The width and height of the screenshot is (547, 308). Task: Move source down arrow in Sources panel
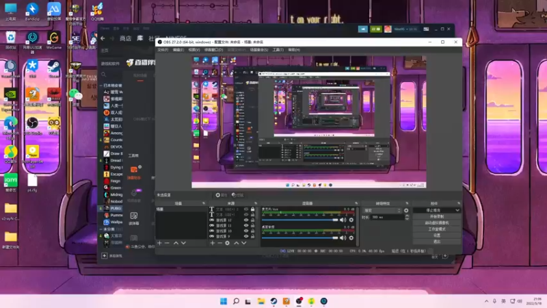coord(244,243)
